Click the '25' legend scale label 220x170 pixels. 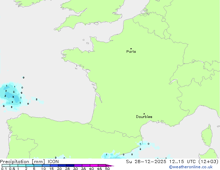tap(67, 169)
